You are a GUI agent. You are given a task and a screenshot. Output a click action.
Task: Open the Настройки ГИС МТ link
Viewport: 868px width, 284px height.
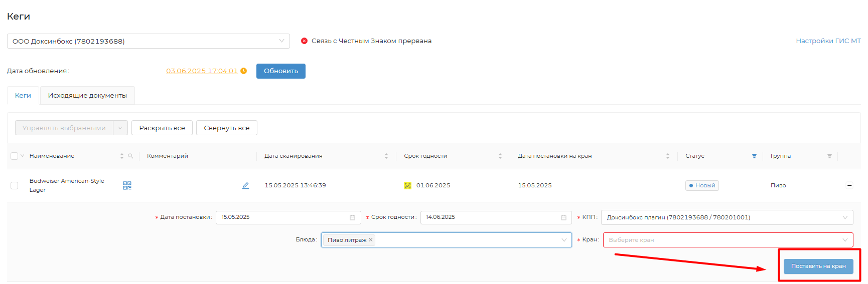(828, 41)
